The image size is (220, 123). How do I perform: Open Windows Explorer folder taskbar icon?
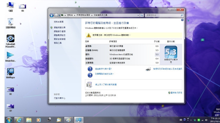(x=29, y=120)
